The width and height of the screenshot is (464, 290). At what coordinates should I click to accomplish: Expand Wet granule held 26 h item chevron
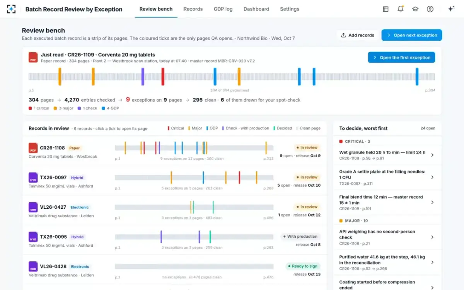tap(432, 155)
